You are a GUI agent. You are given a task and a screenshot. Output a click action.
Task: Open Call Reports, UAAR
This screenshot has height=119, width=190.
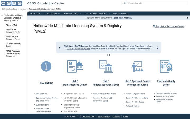(x=71, y=112)
